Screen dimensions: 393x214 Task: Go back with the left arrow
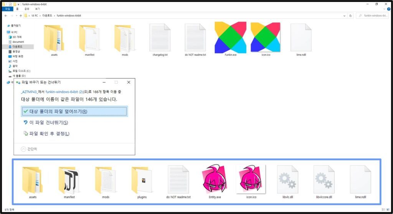(6, 15)
